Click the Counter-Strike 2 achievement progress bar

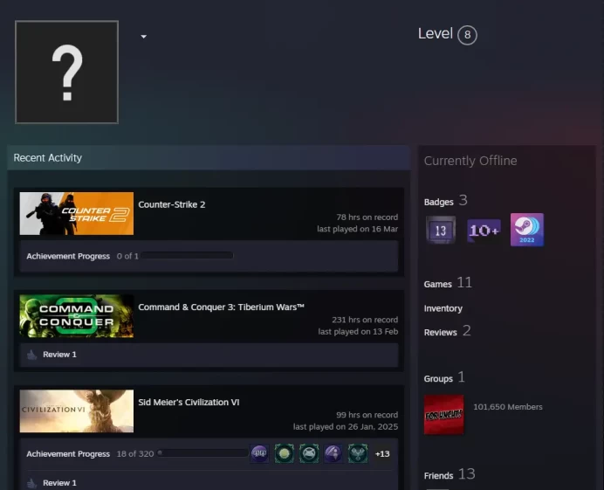pyautogui.click(x=188, y=255)
